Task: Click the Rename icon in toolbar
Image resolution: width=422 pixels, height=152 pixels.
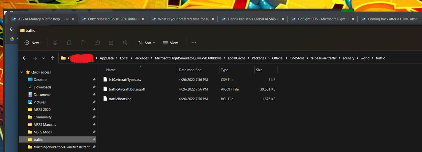Action: (97, 43)
